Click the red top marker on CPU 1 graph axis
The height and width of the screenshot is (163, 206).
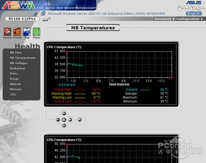(x=67, y=51)
